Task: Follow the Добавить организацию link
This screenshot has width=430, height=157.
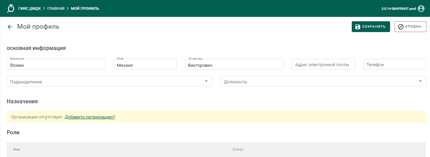Action: point(90,117)
